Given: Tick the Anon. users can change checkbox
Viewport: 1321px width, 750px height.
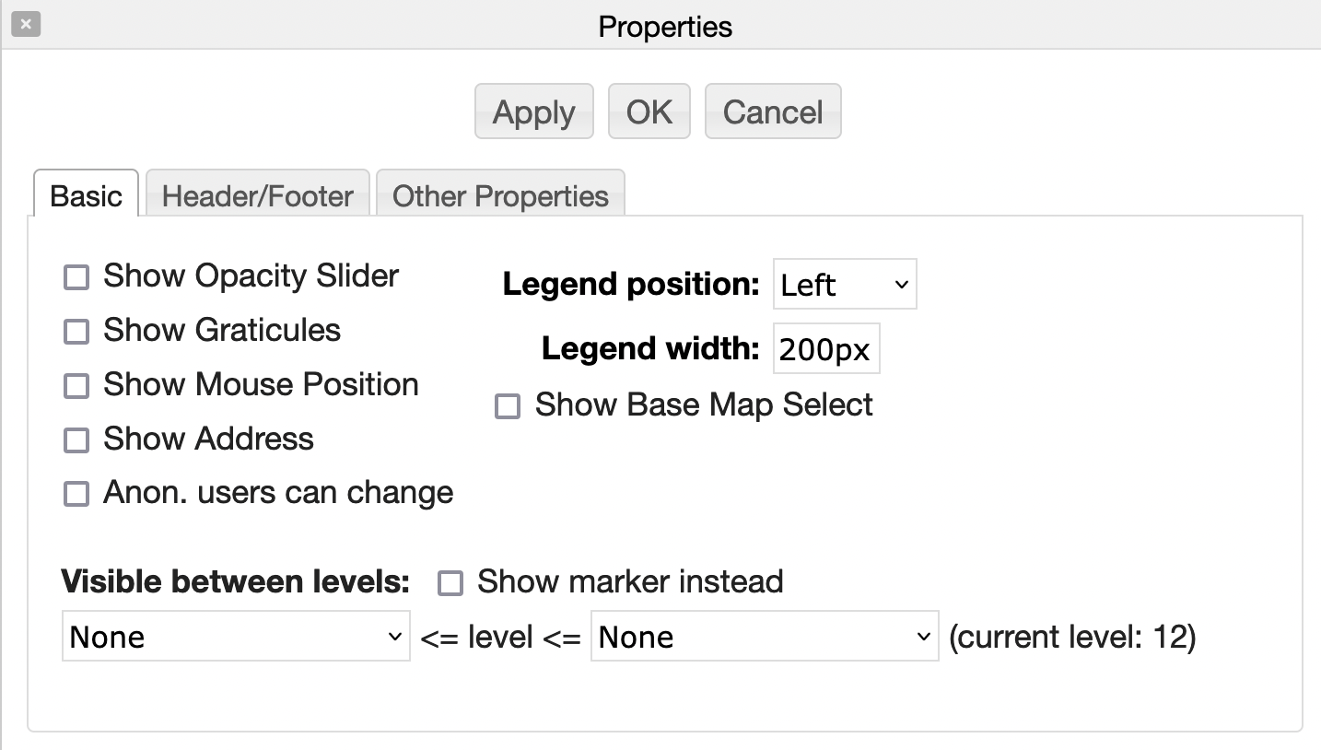Looking at the screenshot, I should click(76, 495).
